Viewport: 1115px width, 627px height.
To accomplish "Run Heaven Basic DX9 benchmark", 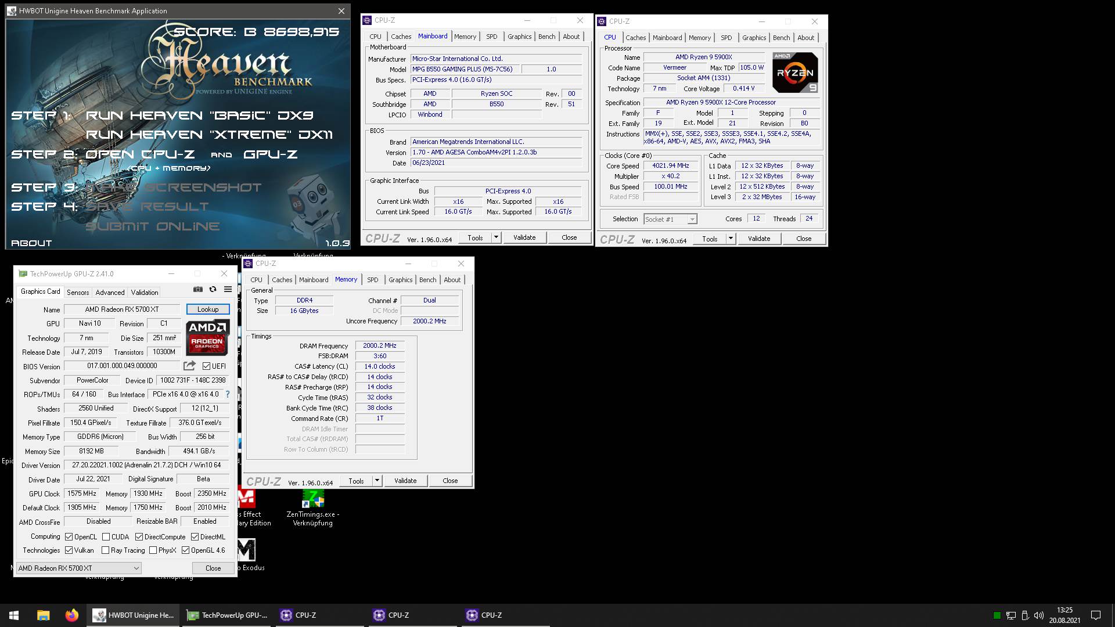I will [x=199, y=116].
